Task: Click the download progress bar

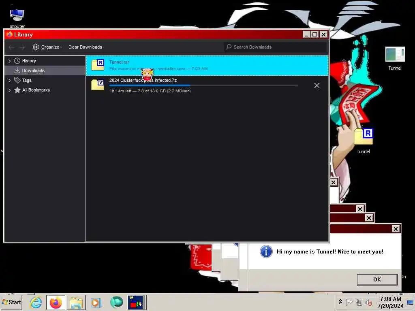Action: [x=203, y=85]
